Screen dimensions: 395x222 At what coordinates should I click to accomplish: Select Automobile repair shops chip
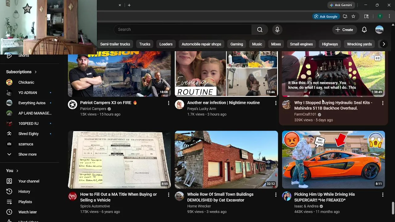pos(202,44)
